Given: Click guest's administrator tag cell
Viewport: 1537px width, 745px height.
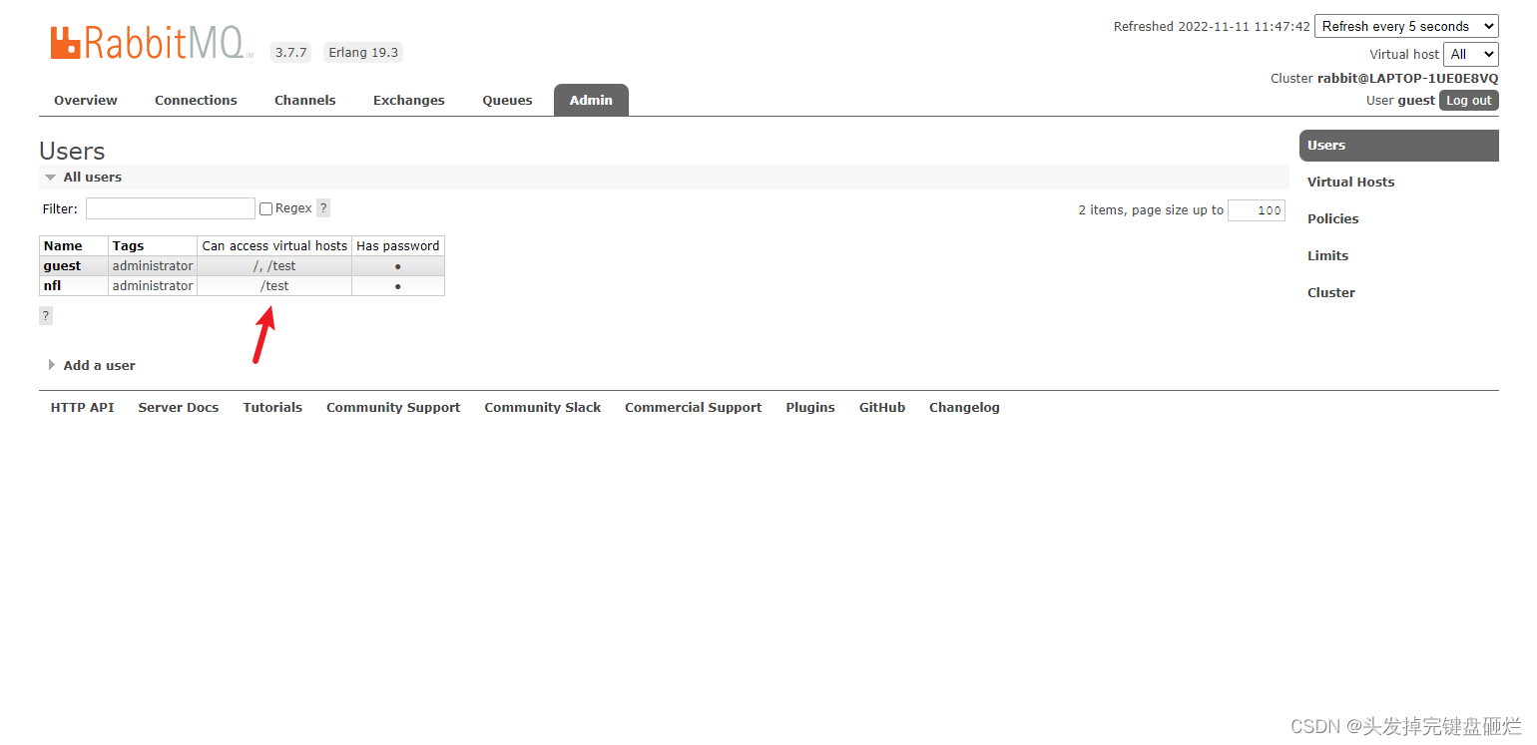Looking at the screenshot, I should pos(153,266).
